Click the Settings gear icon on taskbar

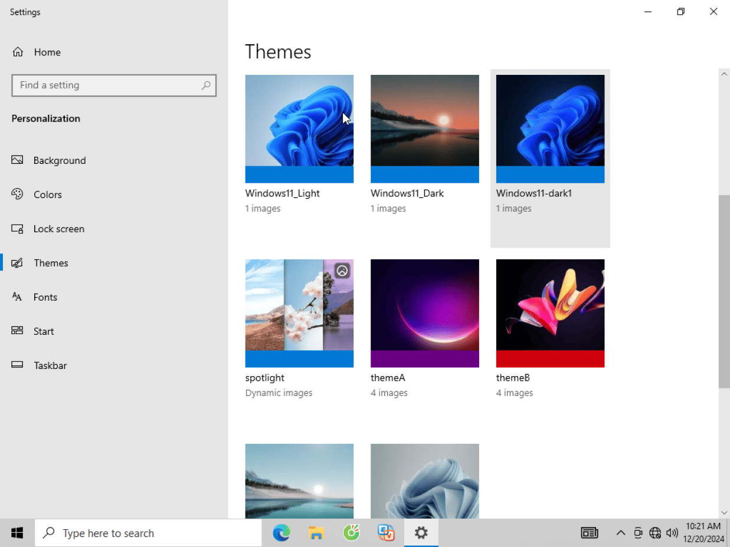(421, 533)
